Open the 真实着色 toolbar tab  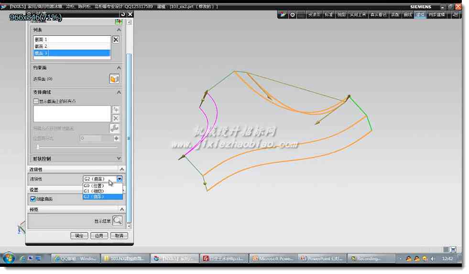pos(378,15)
